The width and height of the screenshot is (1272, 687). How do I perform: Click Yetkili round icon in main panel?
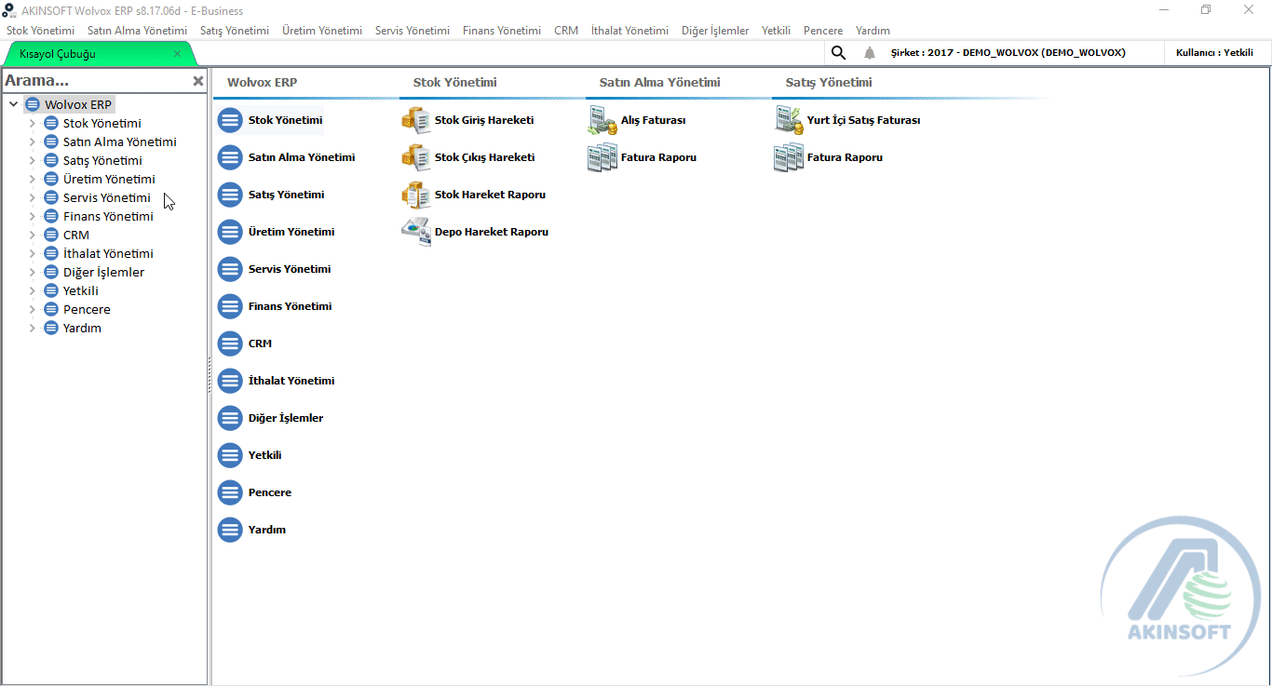coord(230,455)
